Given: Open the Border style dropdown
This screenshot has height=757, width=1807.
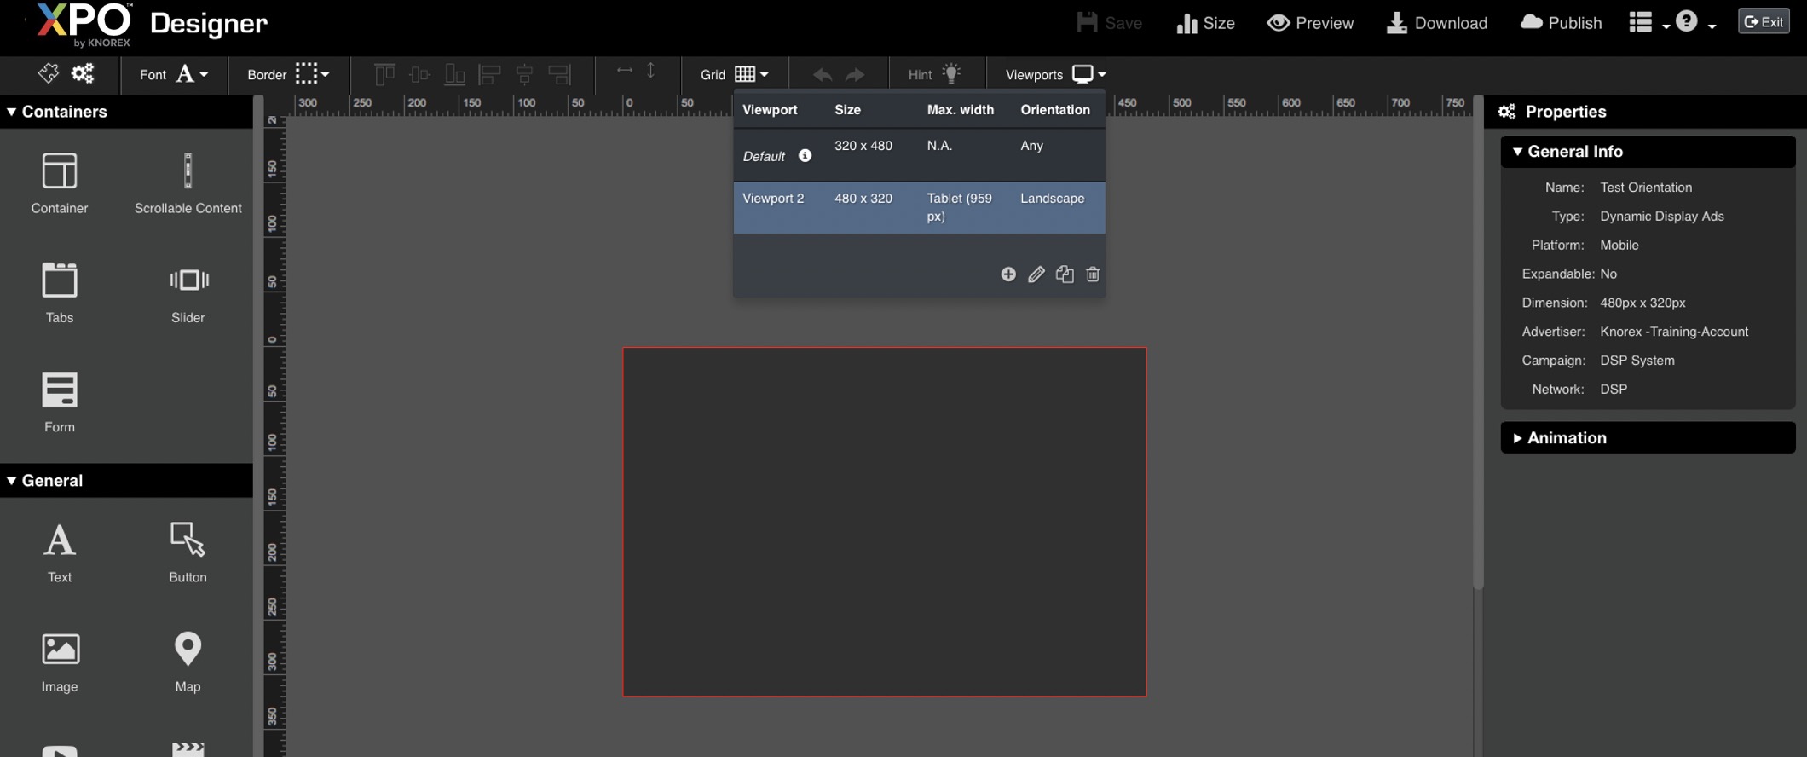Looking at the screenshot, I should pyautogui.click(x=311, y=74).
